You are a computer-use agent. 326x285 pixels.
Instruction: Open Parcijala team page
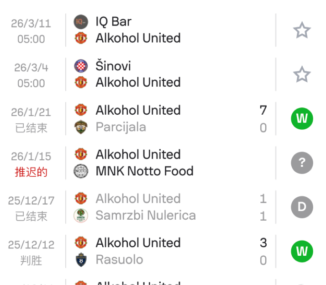[121, 127]
